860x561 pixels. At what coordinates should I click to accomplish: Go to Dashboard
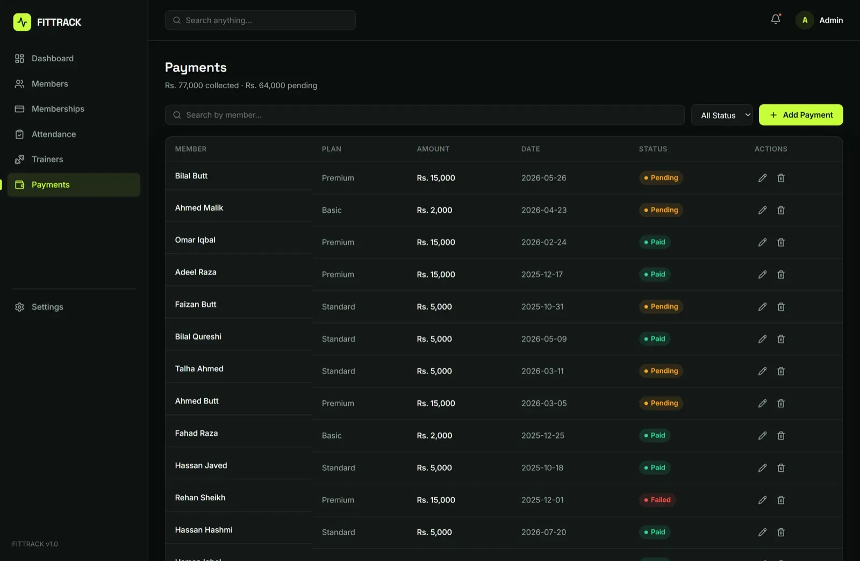[74, 59]
